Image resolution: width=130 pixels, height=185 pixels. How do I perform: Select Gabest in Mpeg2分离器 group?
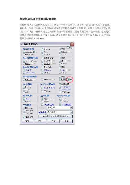pos(60,52)
